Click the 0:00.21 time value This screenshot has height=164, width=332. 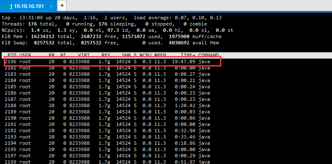[x=185, y=80]
